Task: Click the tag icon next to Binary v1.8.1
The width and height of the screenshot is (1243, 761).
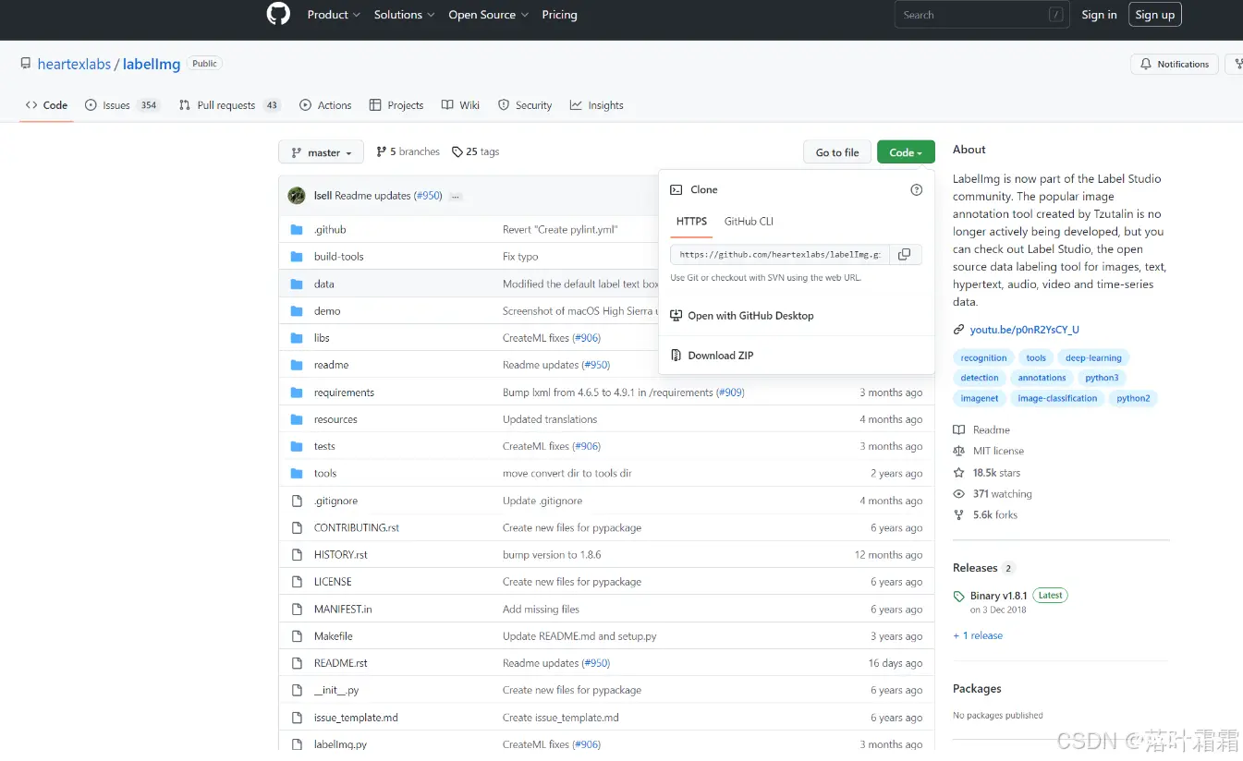Action: pos(959,597)
